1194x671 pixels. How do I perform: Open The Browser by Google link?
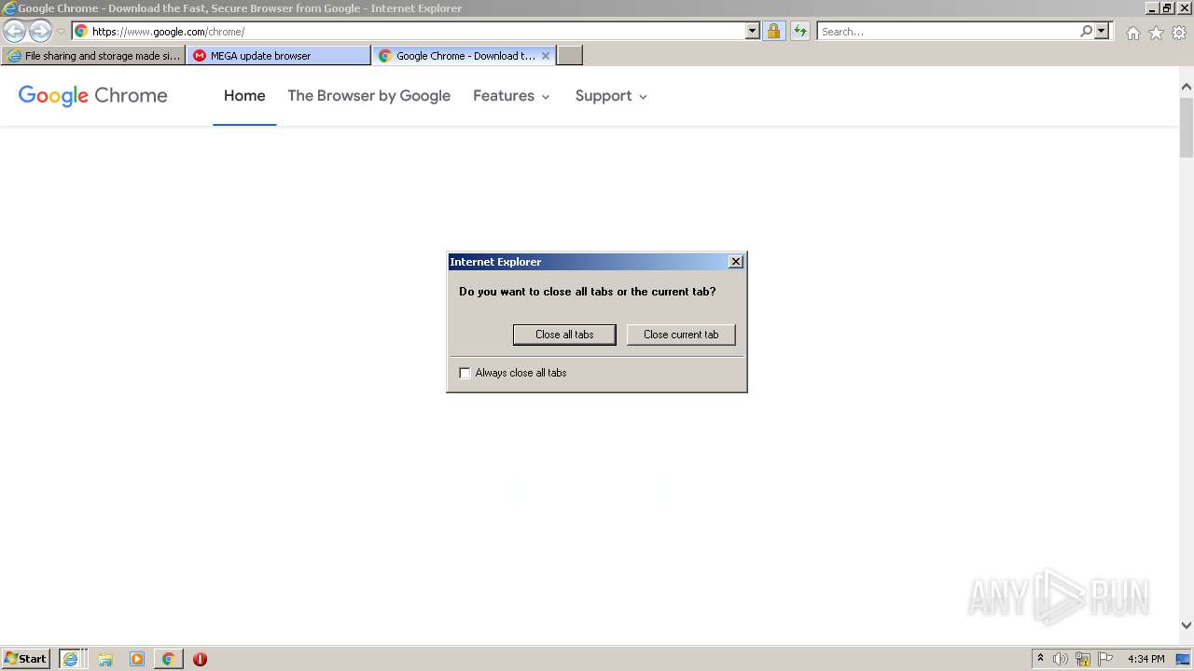(x=368, y=96)
